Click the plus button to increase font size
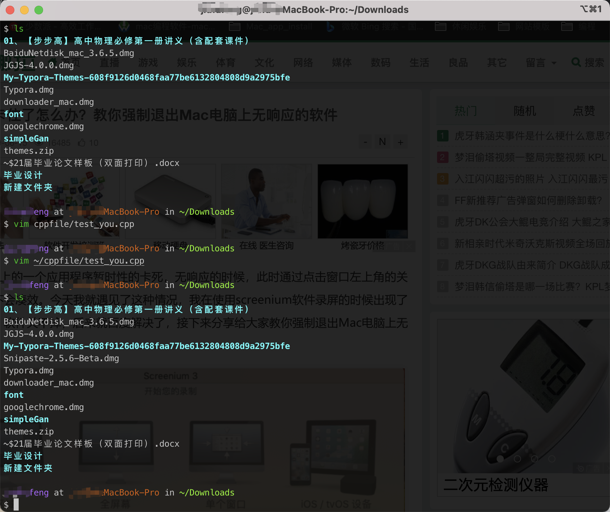The width and height of the screenshot is (610, 512). point(400,141)
